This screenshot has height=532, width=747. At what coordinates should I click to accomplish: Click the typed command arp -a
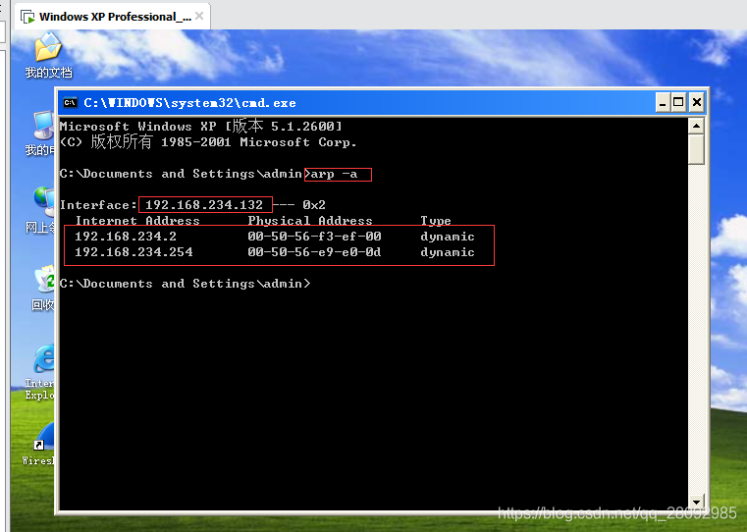pyautogui.click(x=334, y=175)
